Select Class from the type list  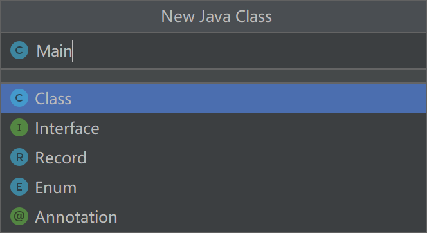(x=53, y=98)
